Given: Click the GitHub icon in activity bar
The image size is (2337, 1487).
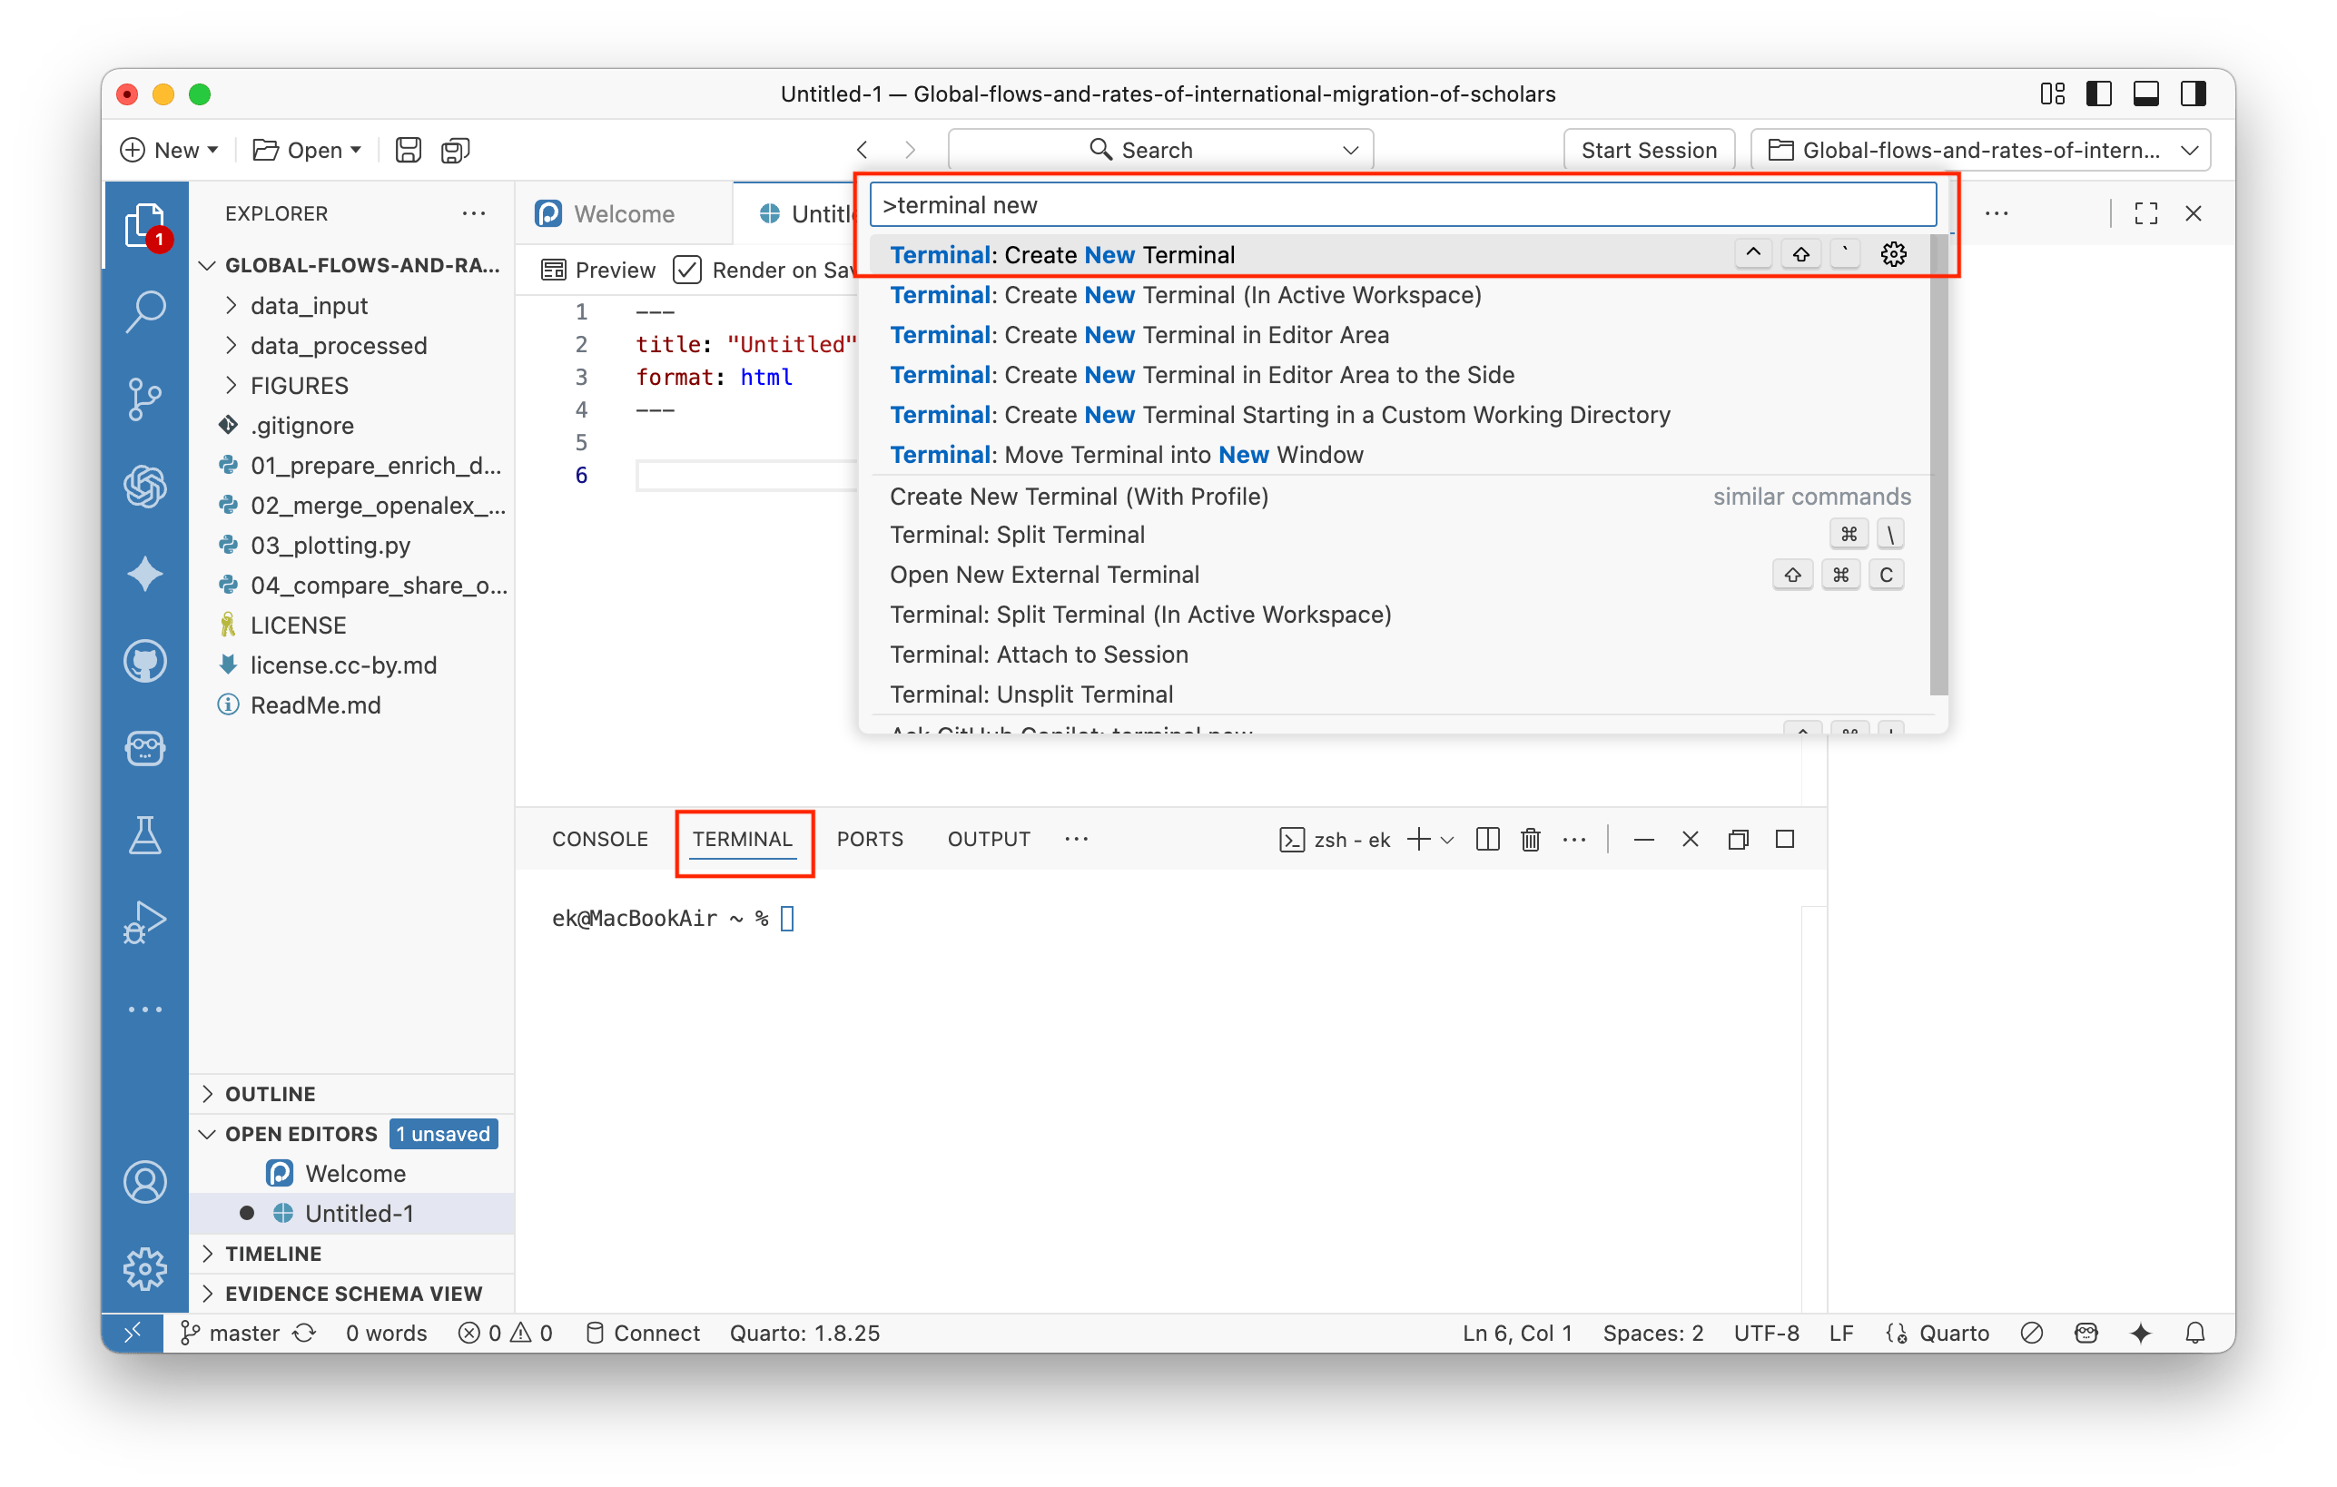Looking at the screenshot, I should 144,662.
